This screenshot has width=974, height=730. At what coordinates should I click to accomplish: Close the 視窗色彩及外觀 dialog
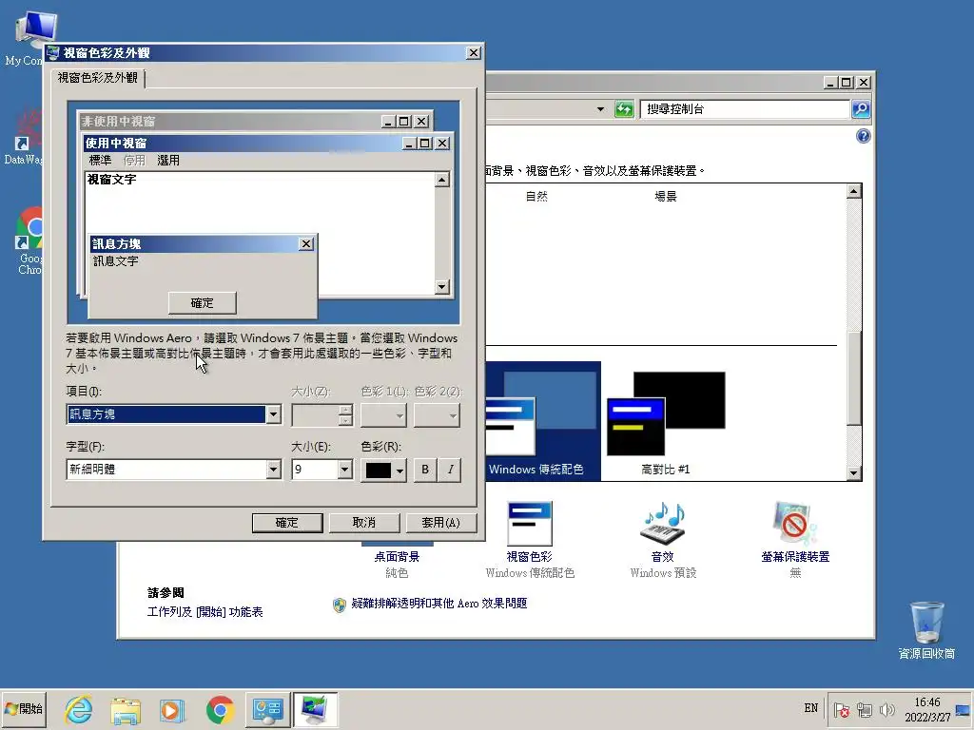pos(474,53)
